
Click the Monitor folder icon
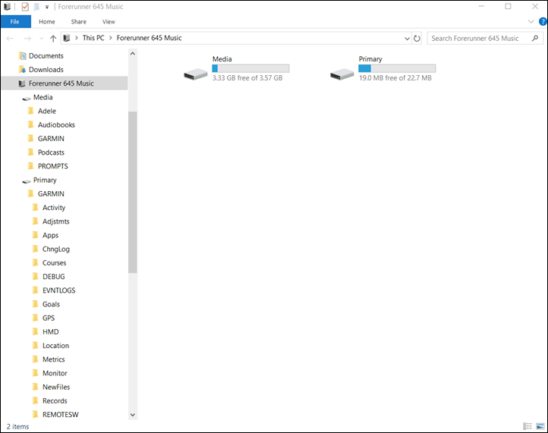(36, 373)
